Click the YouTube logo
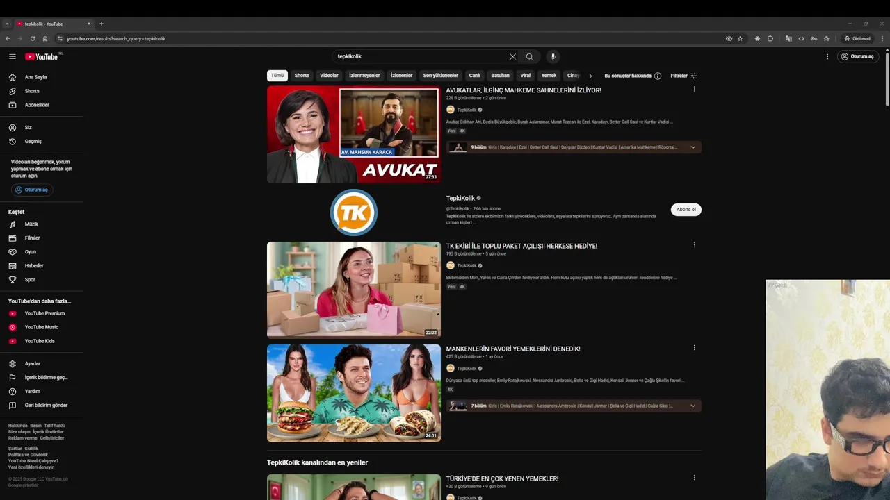 [x=42, y=56]
